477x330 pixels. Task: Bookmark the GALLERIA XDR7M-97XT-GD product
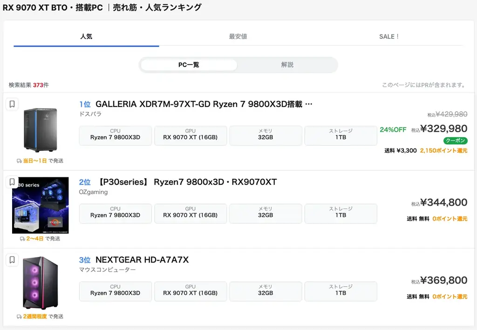click(x=12, y=104)
